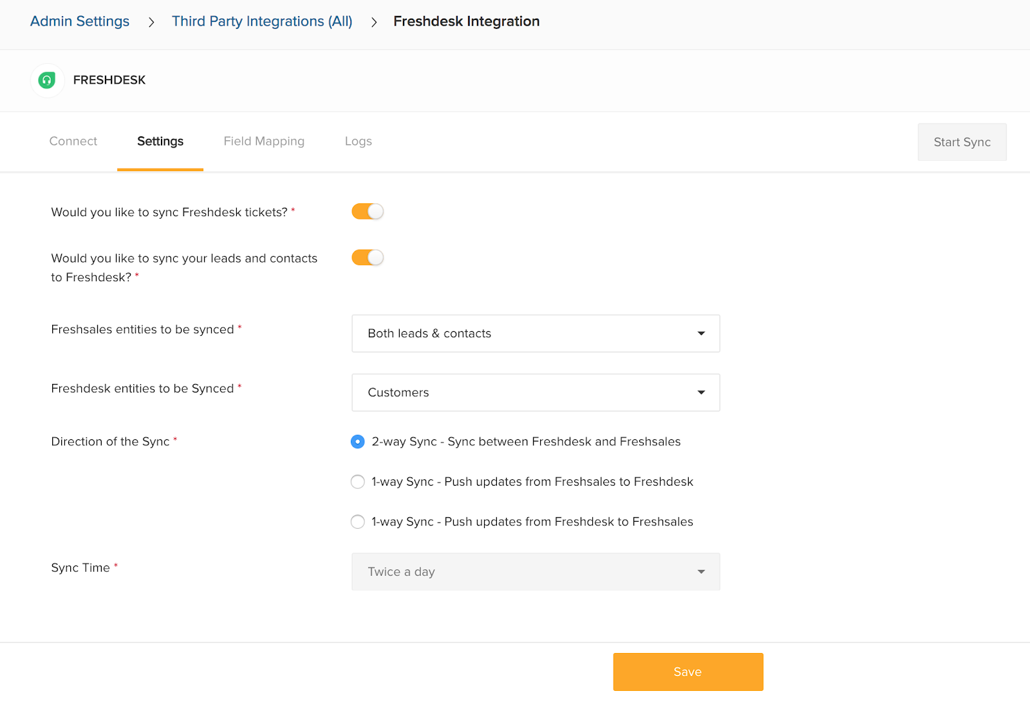Choose 1-way Sync Freshdesk to Freshsales
1030x707 pixels.
[x=358, y=522]
